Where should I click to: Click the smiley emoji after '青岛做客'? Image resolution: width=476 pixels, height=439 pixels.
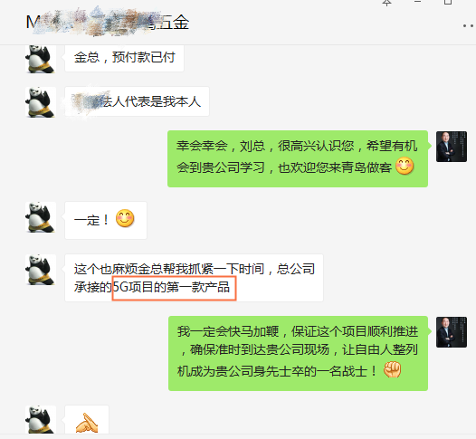click(405, 167)
